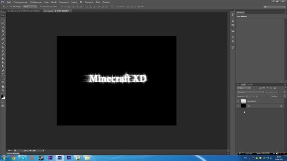This screenshot has height=161, width=287.
Task: Set the foreground color swatch
Action: [2, 96]
